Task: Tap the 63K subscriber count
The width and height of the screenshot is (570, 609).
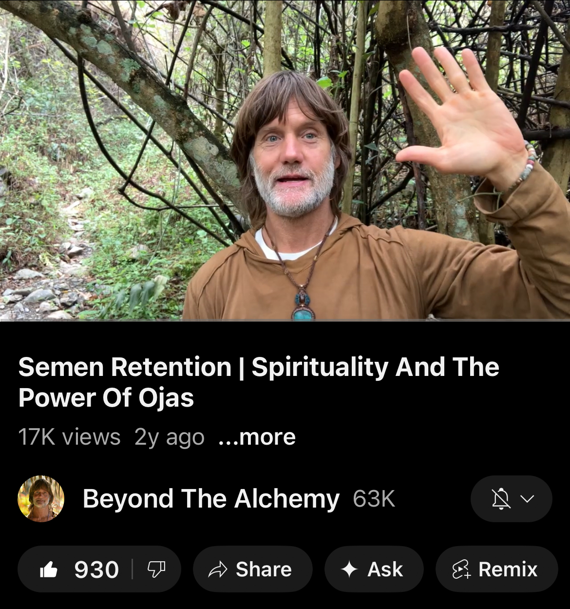Action: coord(374,499)
